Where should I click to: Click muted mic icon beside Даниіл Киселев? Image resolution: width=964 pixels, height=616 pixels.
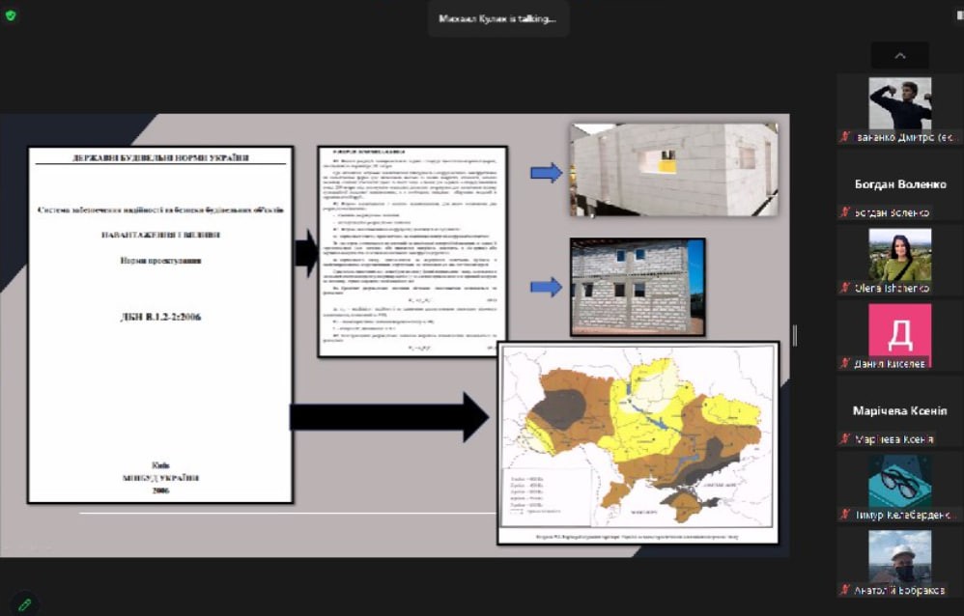(845, 363)
